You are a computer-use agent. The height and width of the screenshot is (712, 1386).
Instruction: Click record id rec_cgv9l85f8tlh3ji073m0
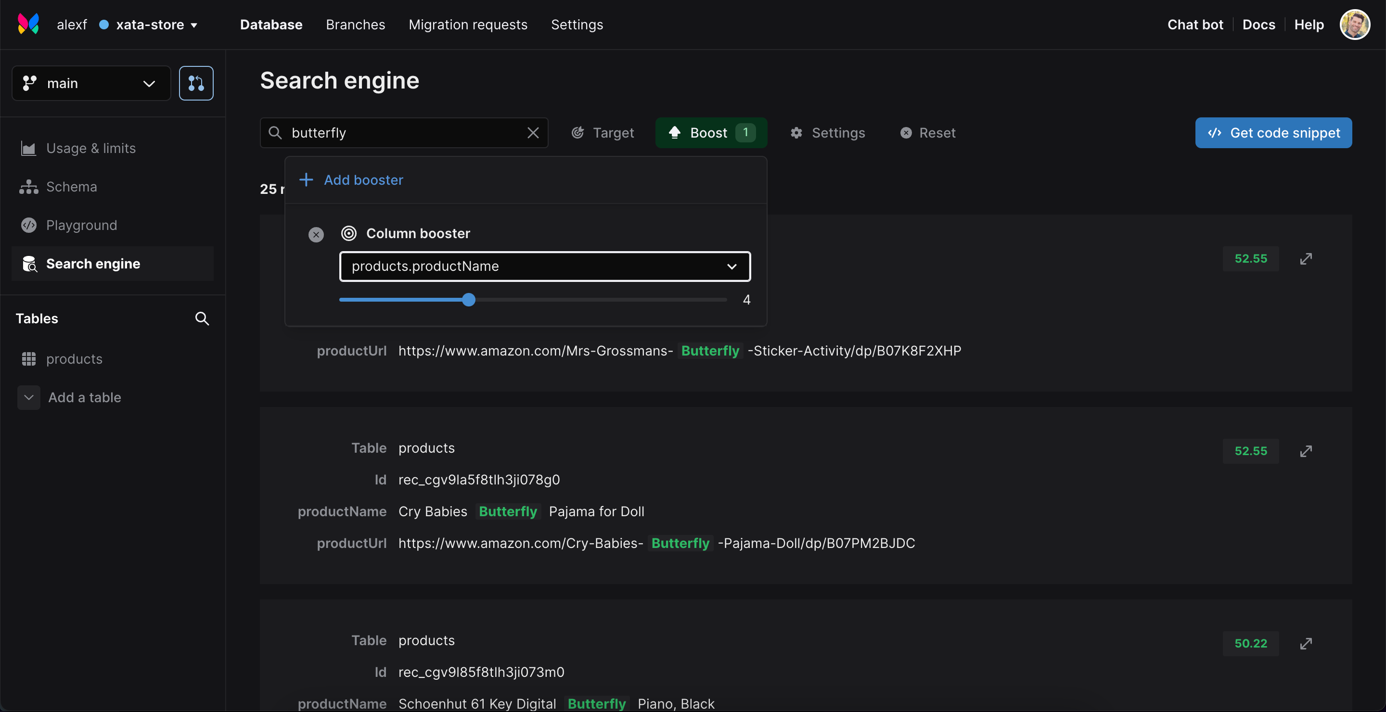[481, 672]
